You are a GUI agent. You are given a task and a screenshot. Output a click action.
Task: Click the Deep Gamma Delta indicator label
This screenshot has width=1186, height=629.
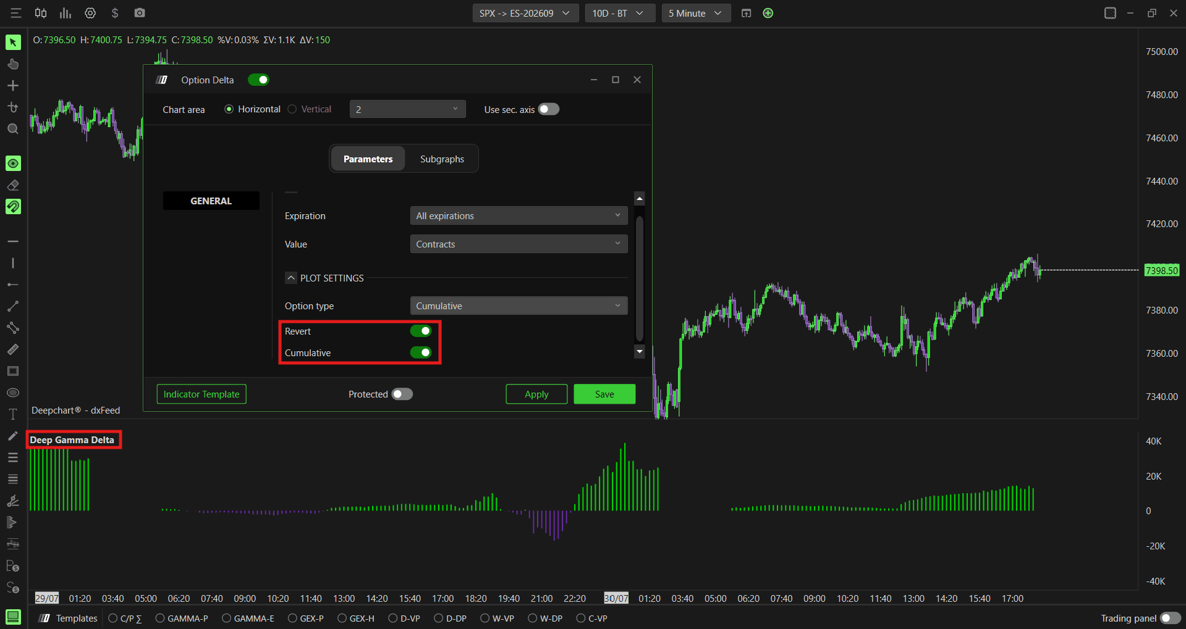[72, 439]
